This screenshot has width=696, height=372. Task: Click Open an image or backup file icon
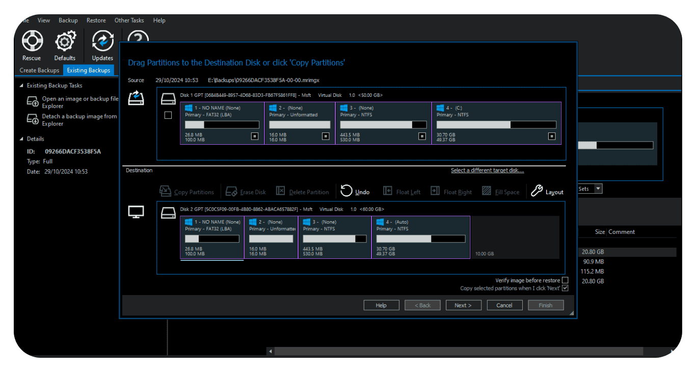point(33,102)
